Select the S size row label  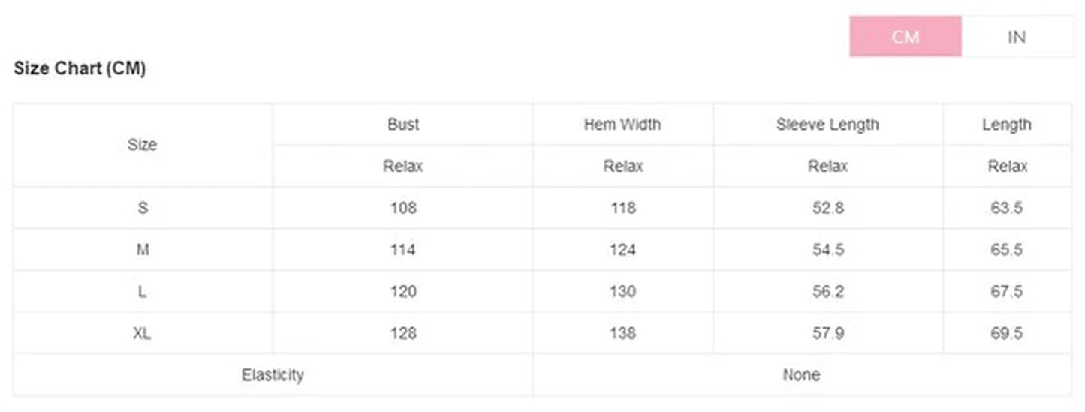pyautogui.click(x=143, y=208)
